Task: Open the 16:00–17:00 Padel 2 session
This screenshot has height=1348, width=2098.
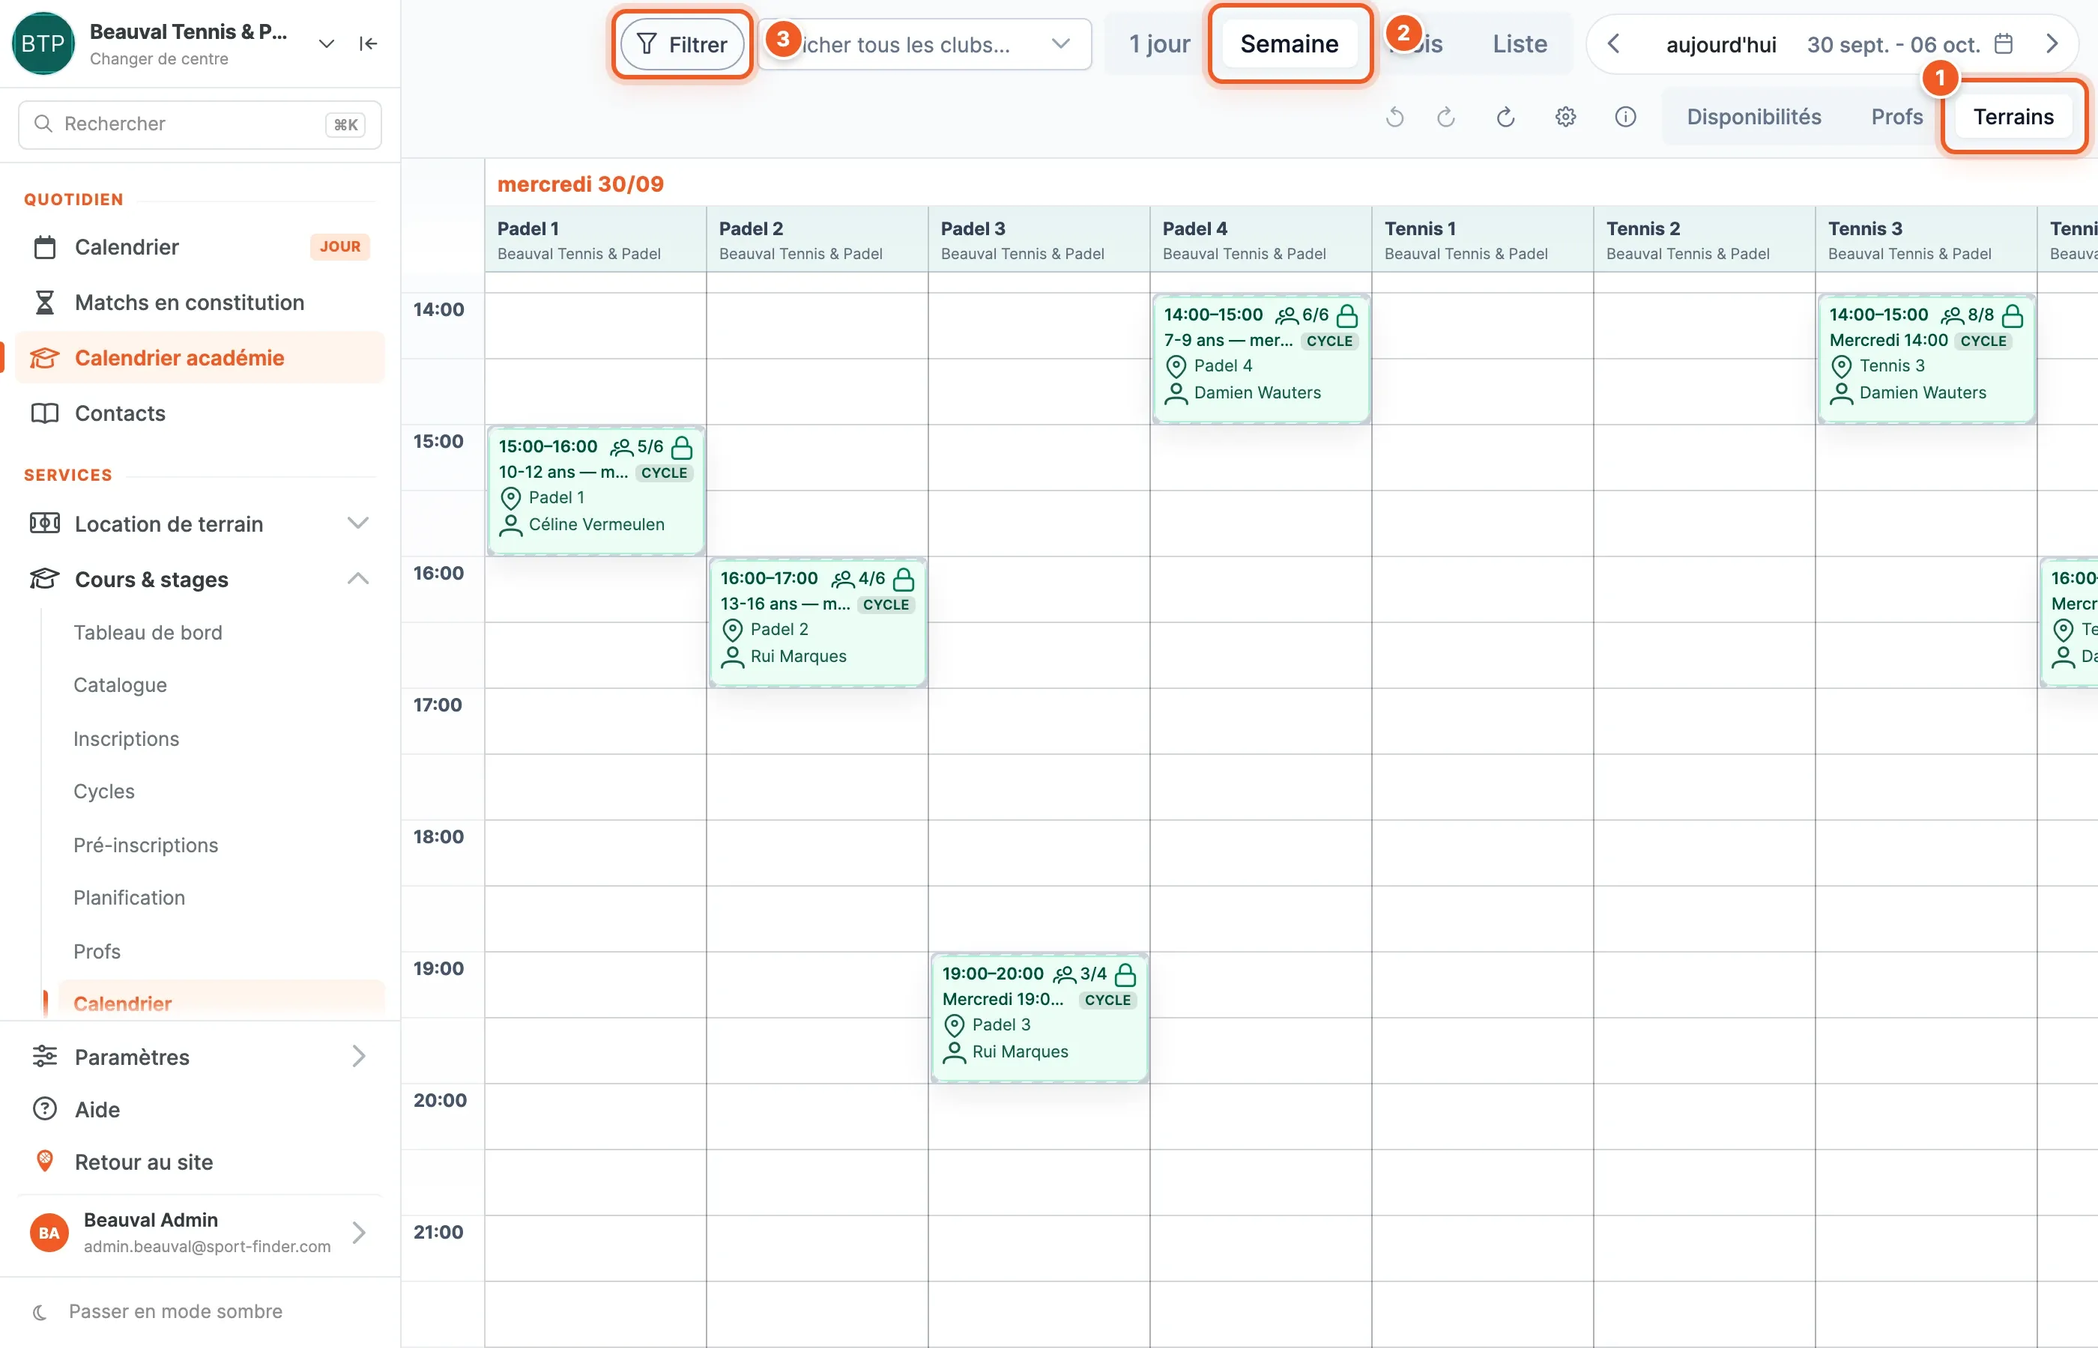Action: point(817,622)
